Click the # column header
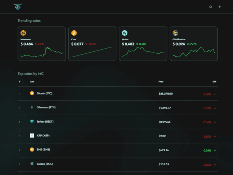Screen dimensions: 233x175 click(20, 82)
